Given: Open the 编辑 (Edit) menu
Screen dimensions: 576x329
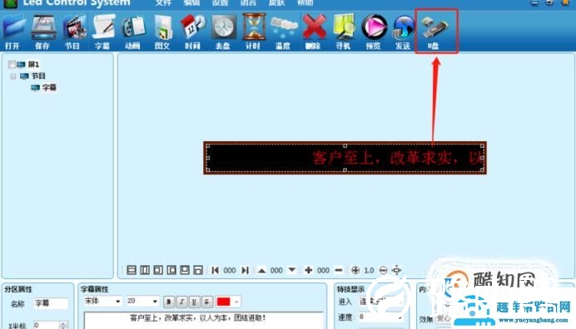Looking at the screenshot, I should click(x=191, y=3).
